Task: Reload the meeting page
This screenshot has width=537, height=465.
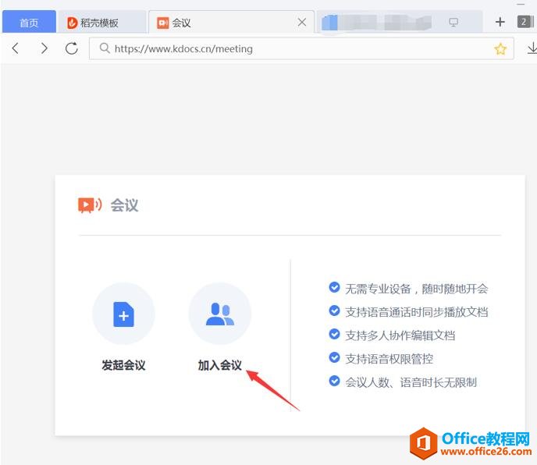Action: 72,48
